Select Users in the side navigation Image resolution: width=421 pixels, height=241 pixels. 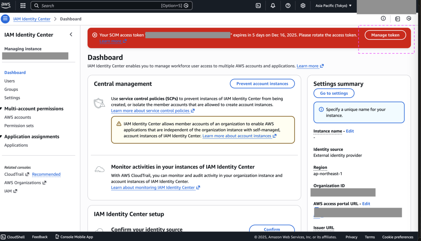pos(9,81)
